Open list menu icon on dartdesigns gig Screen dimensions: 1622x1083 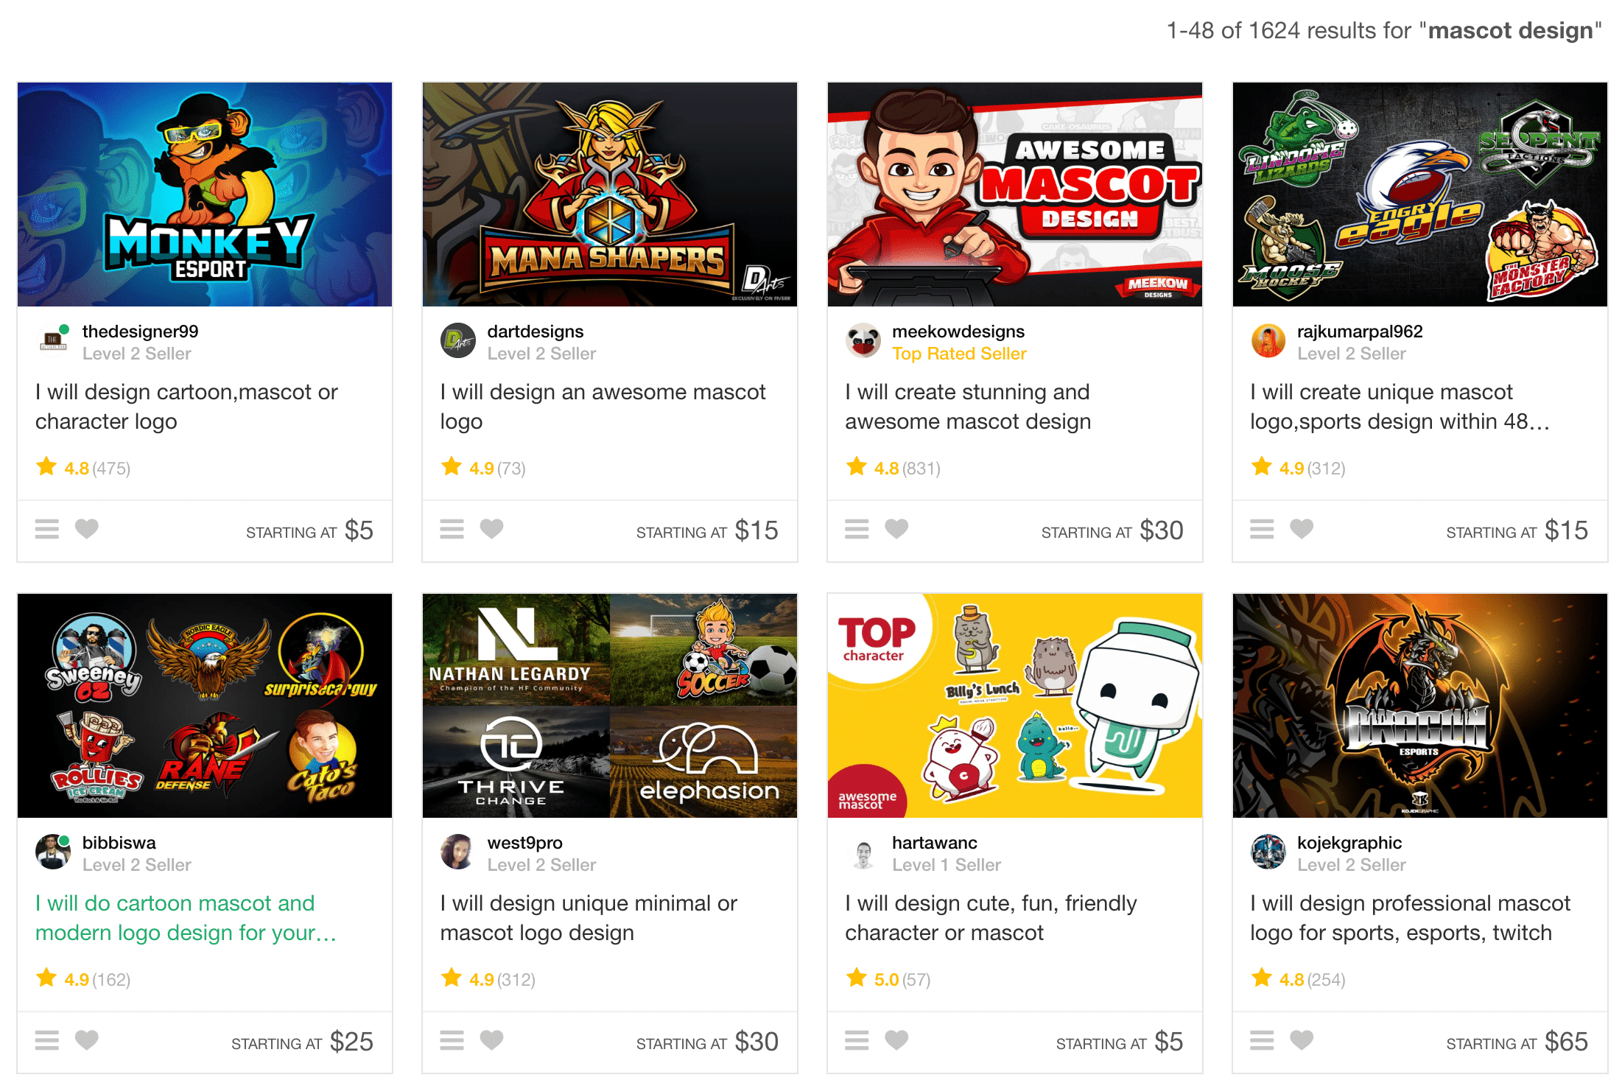[x=452, y=529]
